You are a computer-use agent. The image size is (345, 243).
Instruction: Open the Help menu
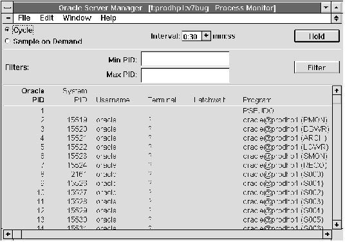pos(108,18)
